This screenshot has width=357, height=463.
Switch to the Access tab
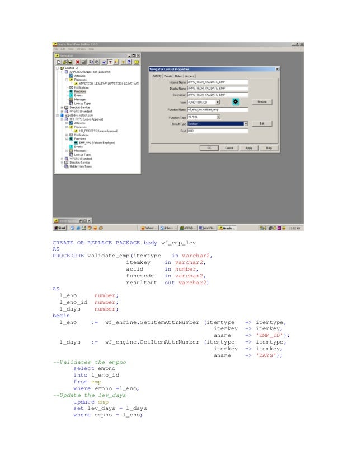[x=190, y=76]
